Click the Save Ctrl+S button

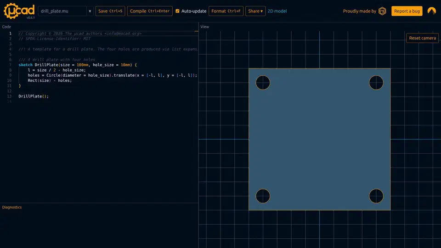tap(110, 11)
